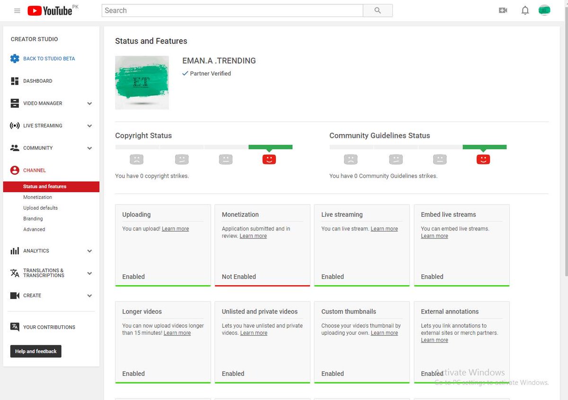Click the Analytics bar chart icon
This screenshot has width=568, height=400.
(x=15, y=251)
